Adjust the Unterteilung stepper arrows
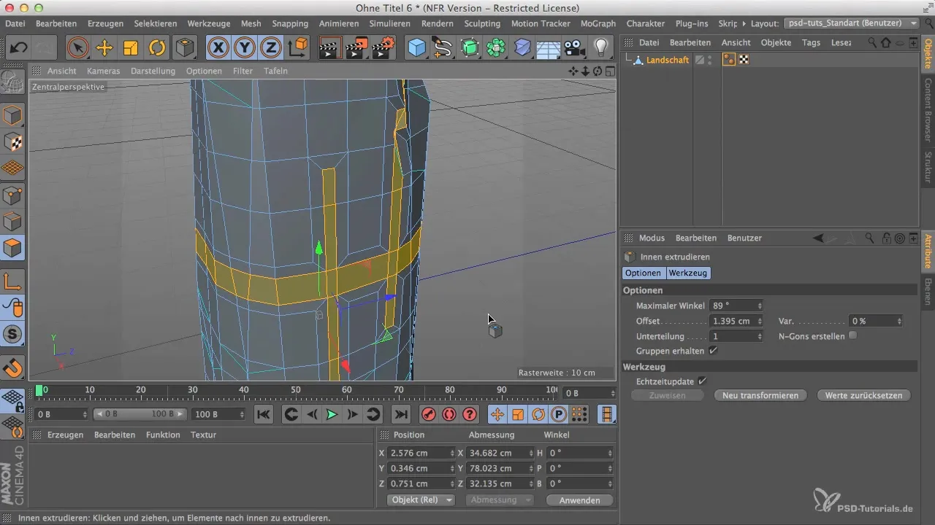The image size is (935, 525). pos(760,336)
